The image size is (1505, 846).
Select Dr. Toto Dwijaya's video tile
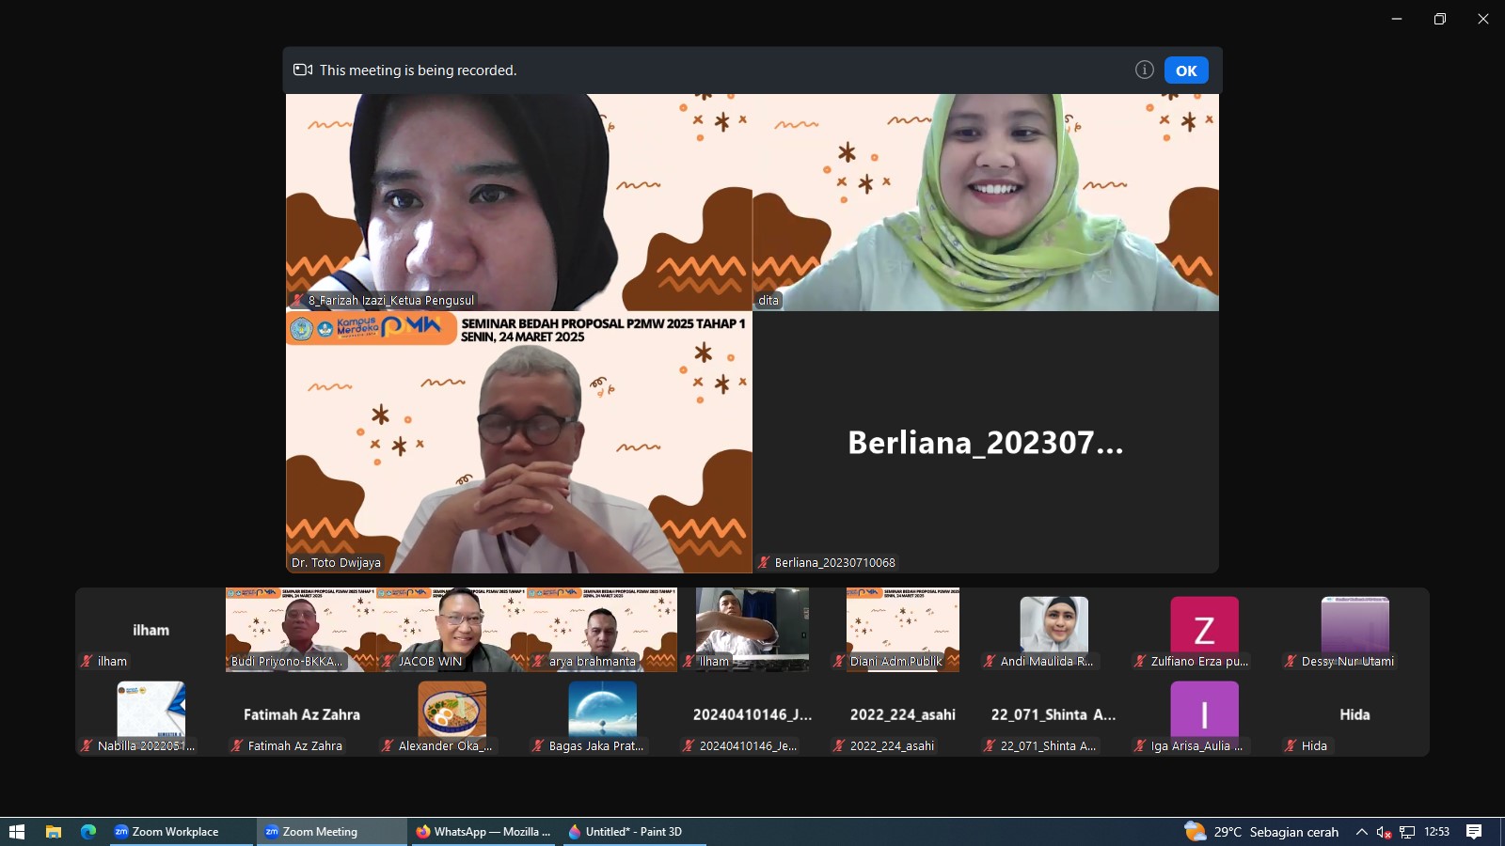pyautogui.click(x=519, y=442)
